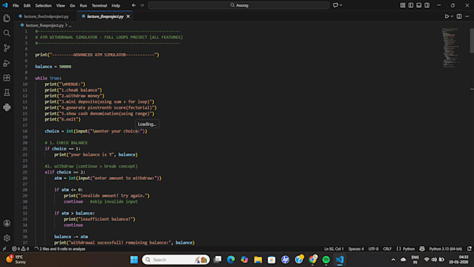Go back in navigation history

coord(134,5)
